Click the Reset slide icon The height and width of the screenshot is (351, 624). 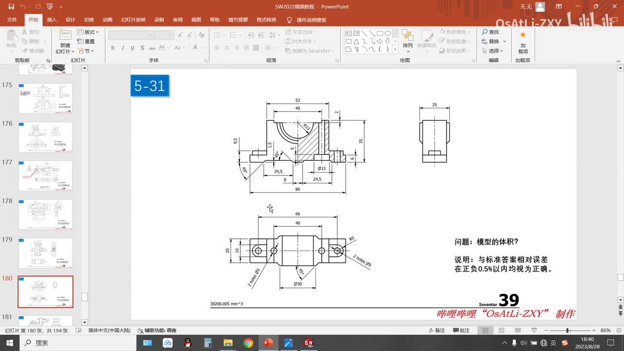point(81,41)
